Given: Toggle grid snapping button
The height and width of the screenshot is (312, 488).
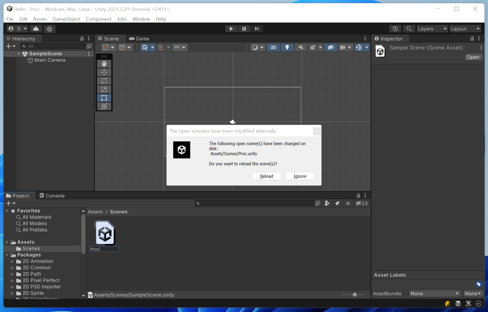Looking at the screenshot, I should (x=161, y=47).
